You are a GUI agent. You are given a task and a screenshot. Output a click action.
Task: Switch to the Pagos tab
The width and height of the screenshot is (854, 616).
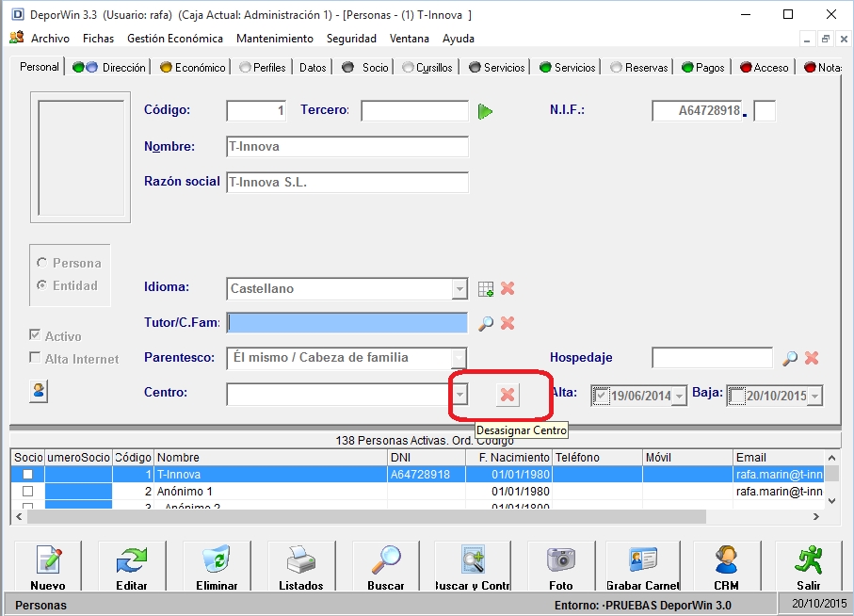point(703,68)
